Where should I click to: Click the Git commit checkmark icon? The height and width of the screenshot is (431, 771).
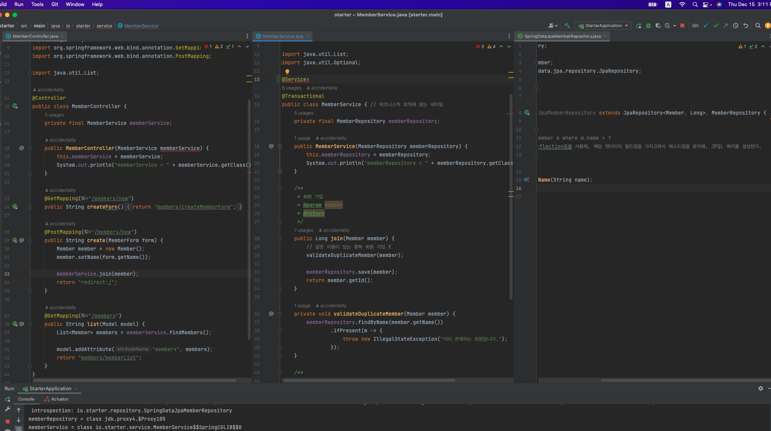[x=716, y=26]
